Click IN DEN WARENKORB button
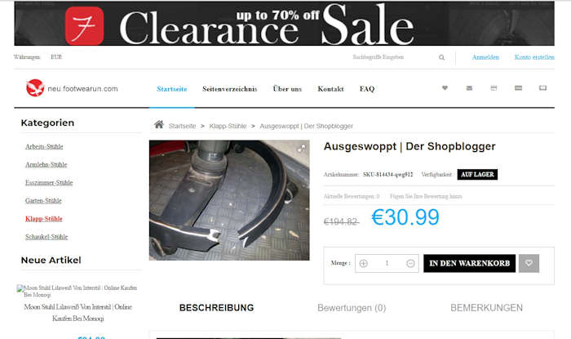This screenshot has width=571, height=339. 469,263
